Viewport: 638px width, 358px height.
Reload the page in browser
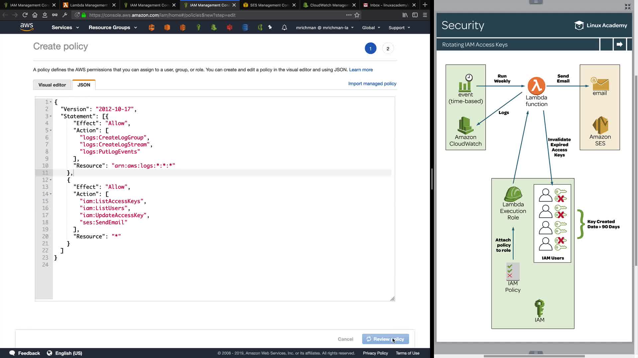coord(25,15)
